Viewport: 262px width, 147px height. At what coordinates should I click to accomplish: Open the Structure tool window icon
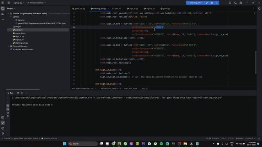tap(3, 14)
